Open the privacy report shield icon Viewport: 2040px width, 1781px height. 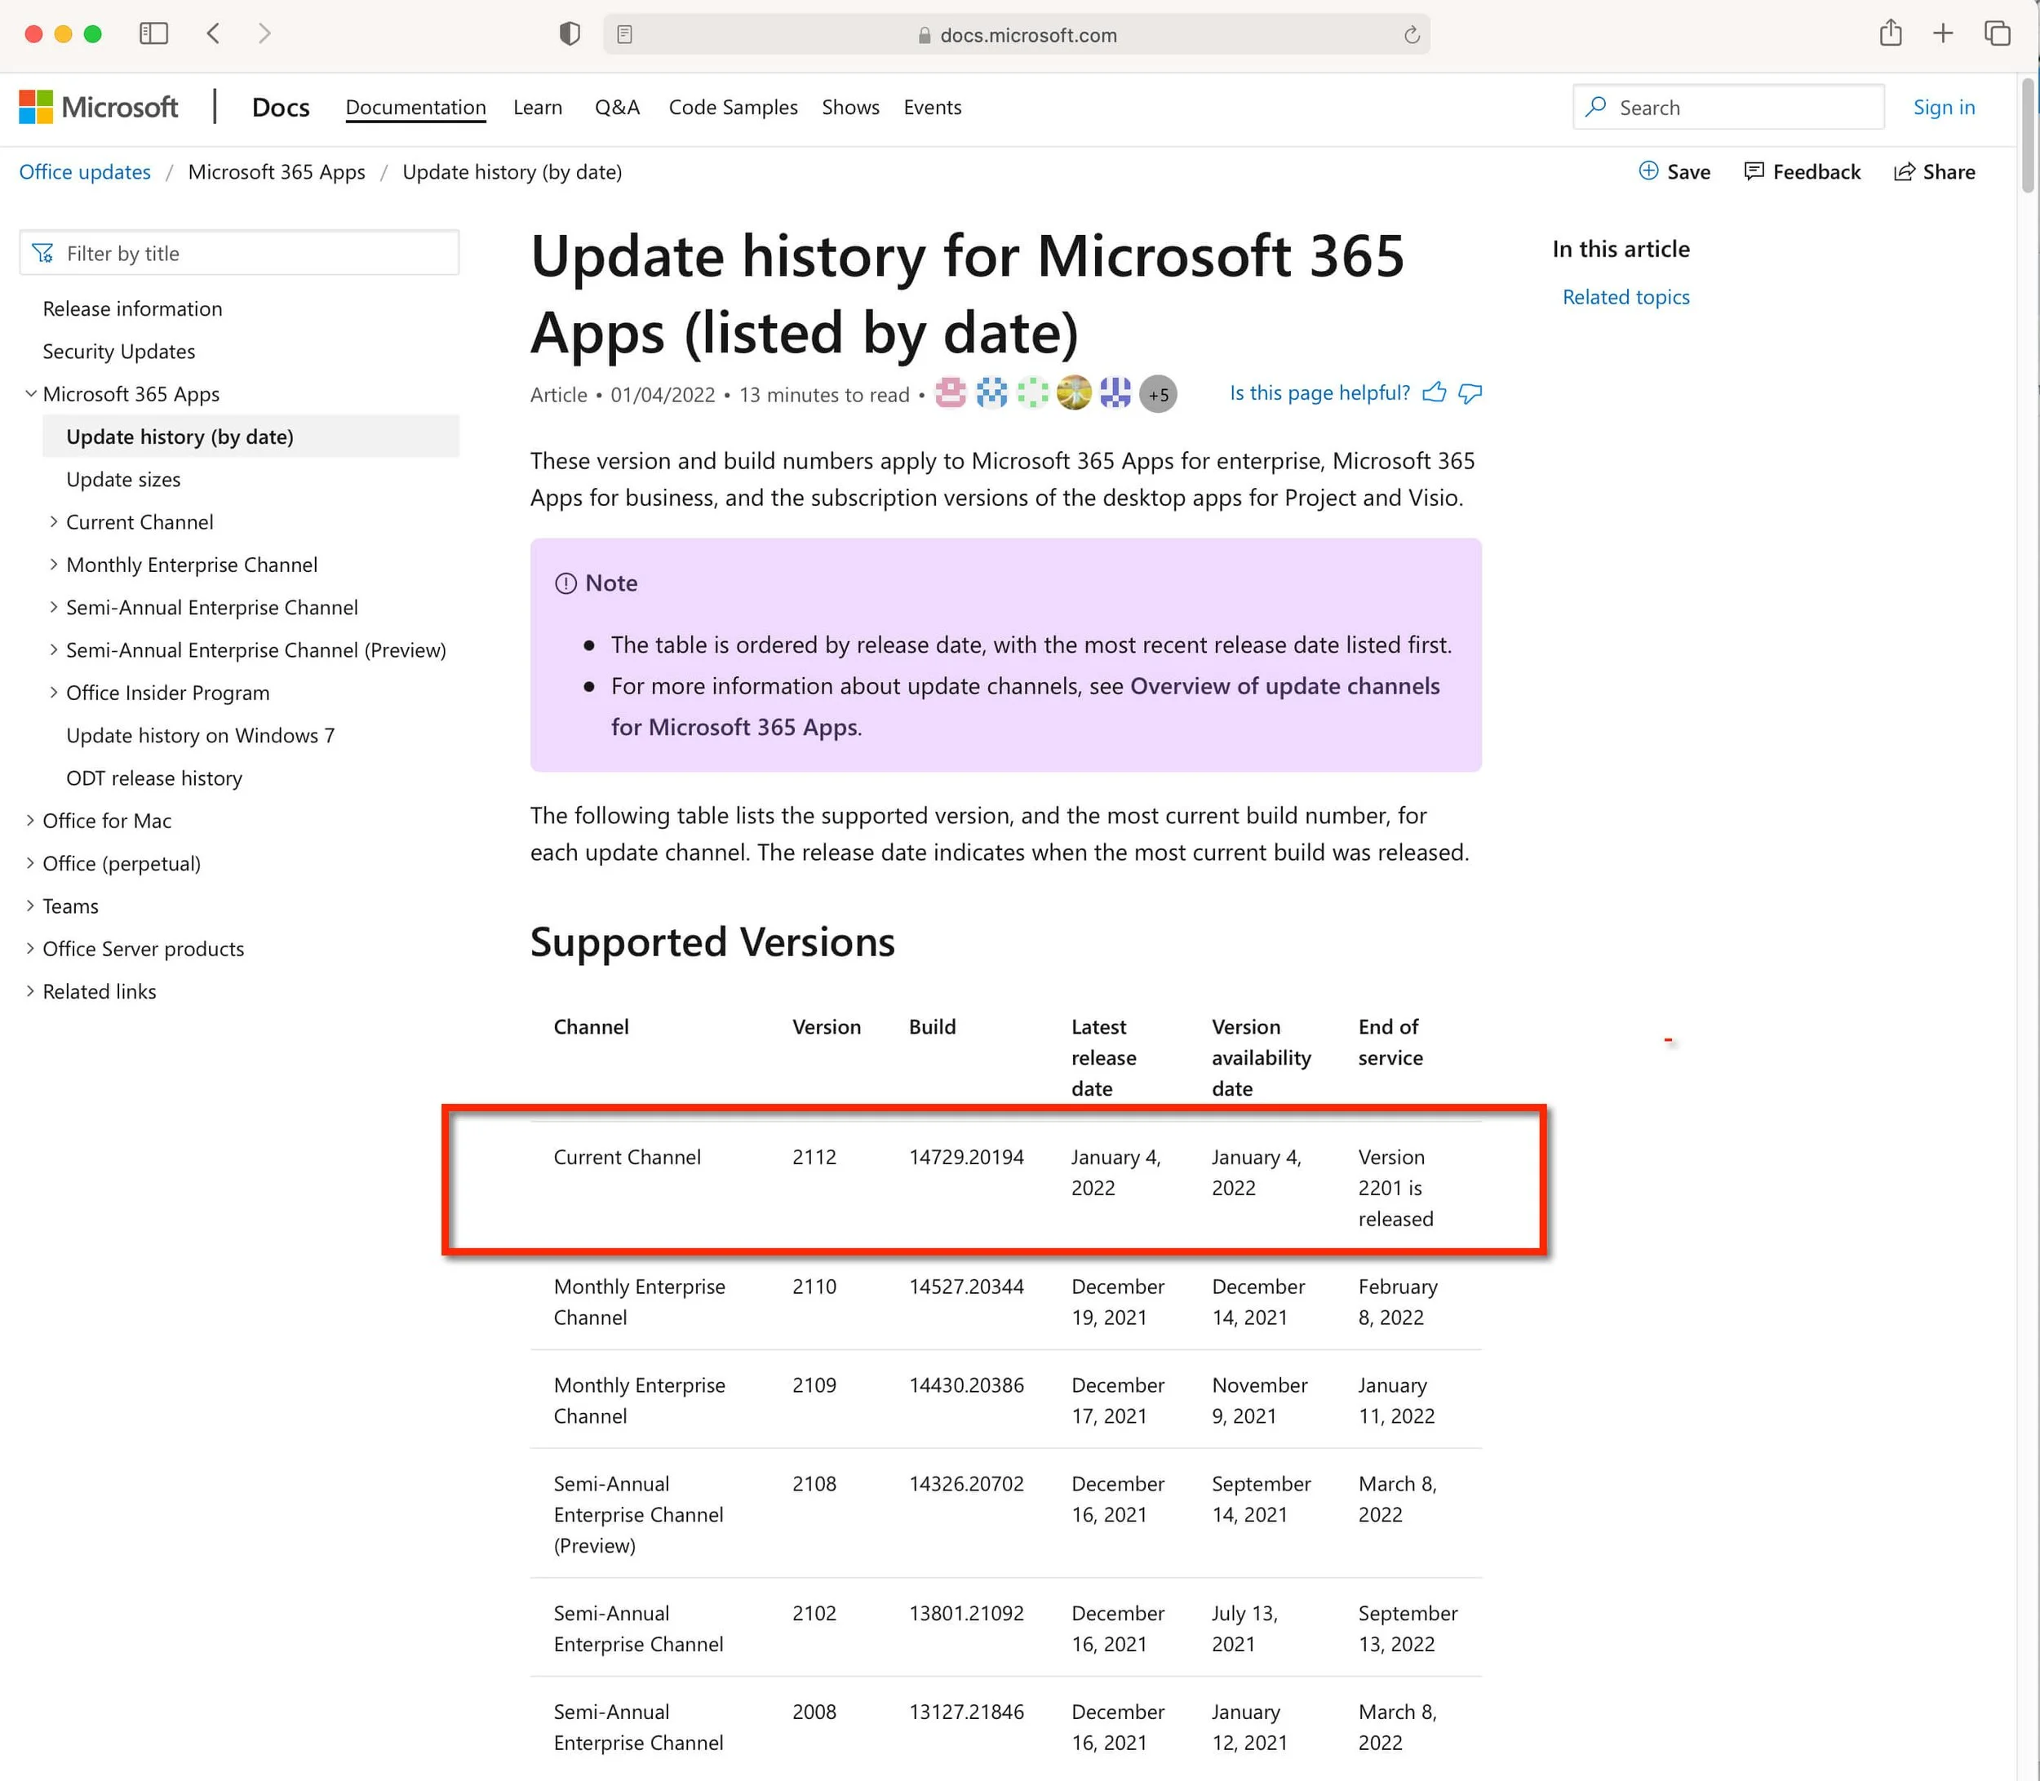(x=569, y=35)
